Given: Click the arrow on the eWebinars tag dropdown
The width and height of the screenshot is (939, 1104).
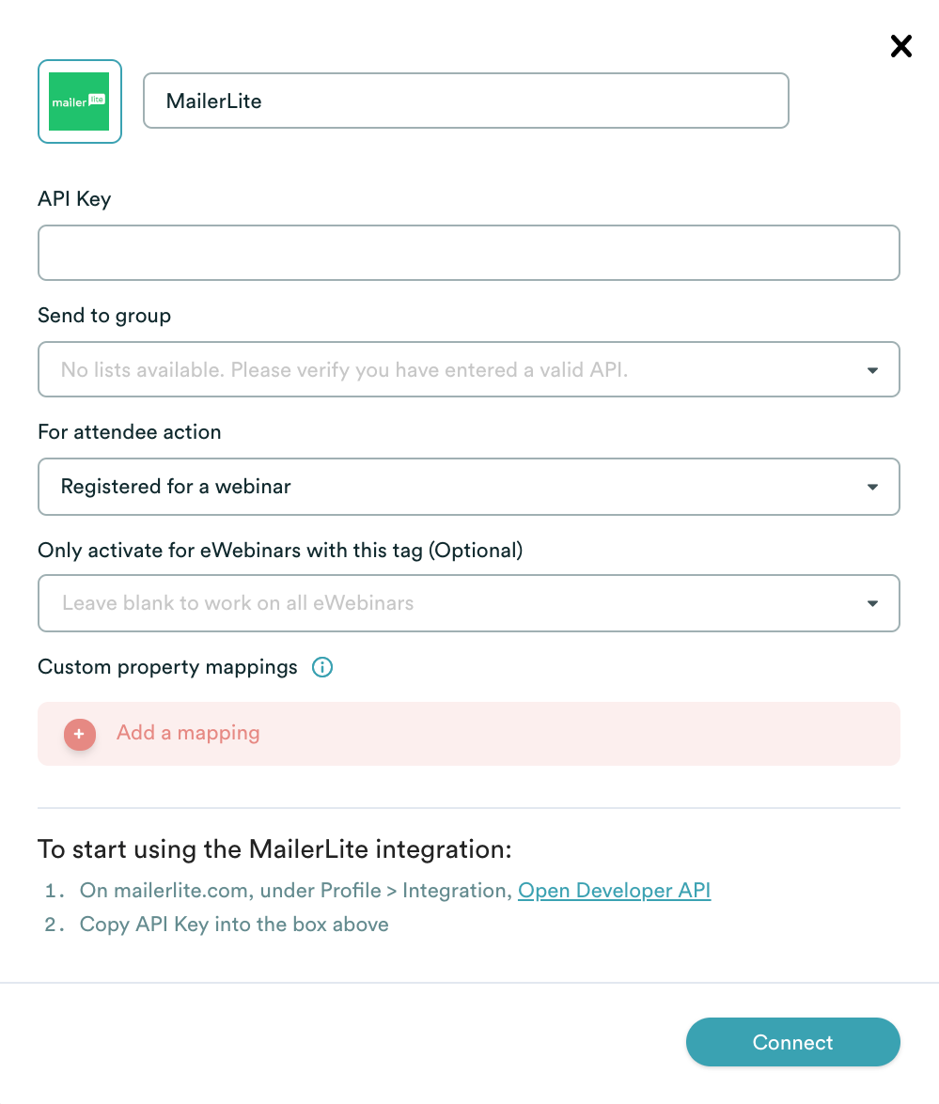Looking at the screenshot, I should (x=872, y=603).
